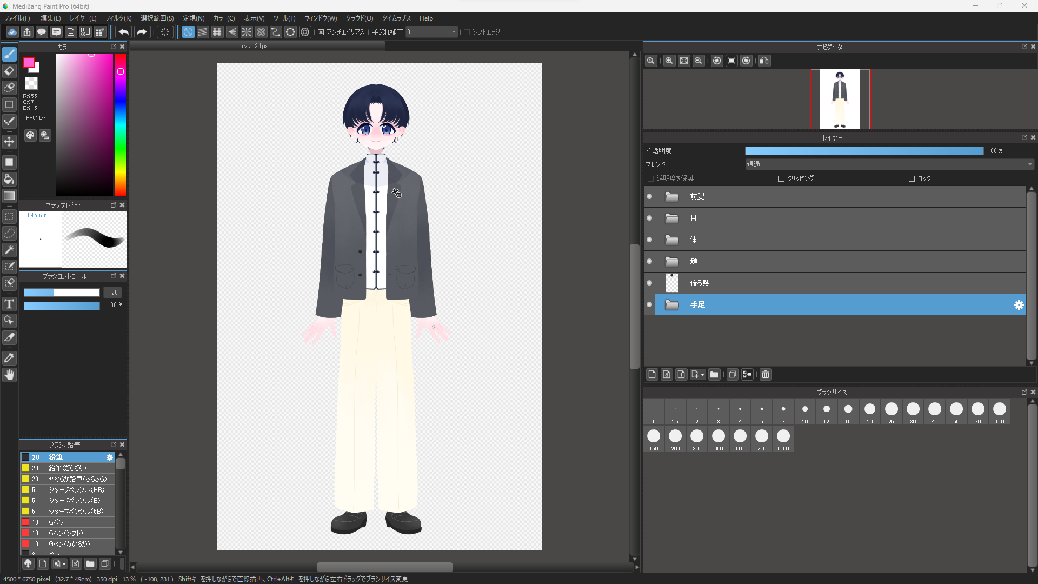Select the Eraser tool

click(x=9, y=71)
